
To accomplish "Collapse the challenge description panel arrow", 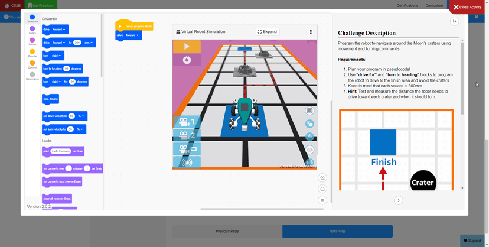I will pos(454,21).
